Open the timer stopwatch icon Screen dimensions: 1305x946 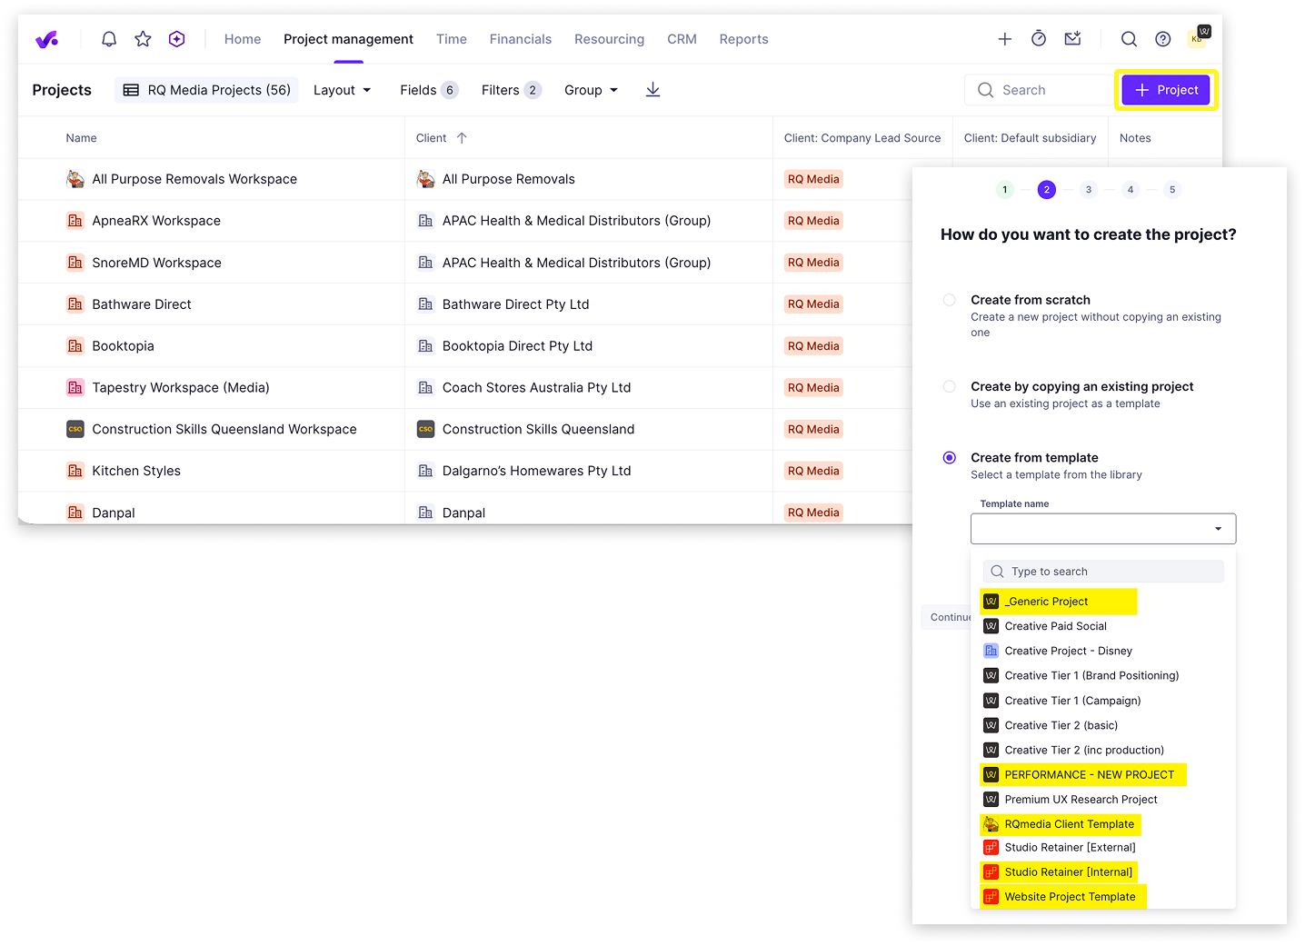pyautogui.click(x=1039, y=38)
